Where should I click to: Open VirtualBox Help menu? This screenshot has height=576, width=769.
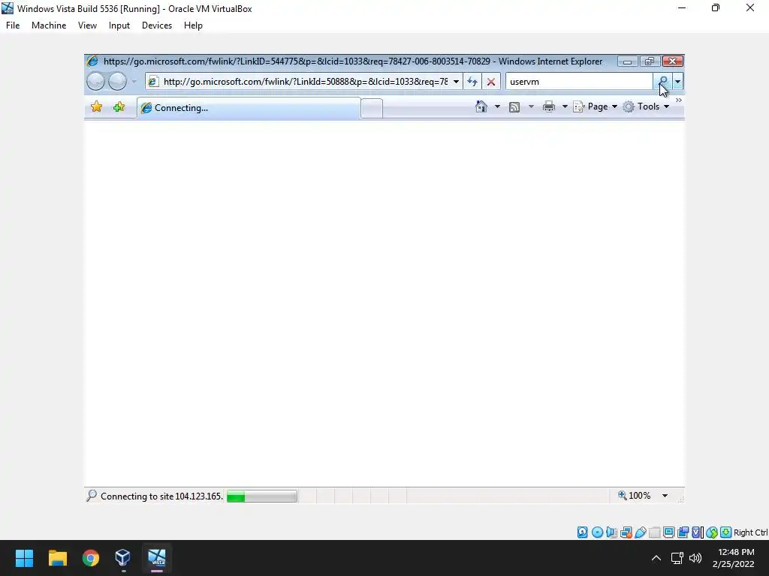coord(193,25)
